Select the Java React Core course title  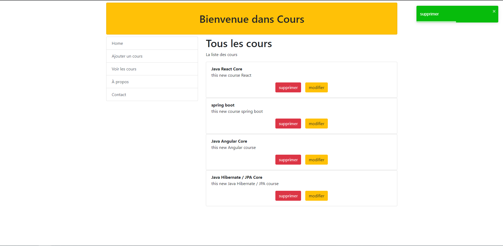(227, 69)
